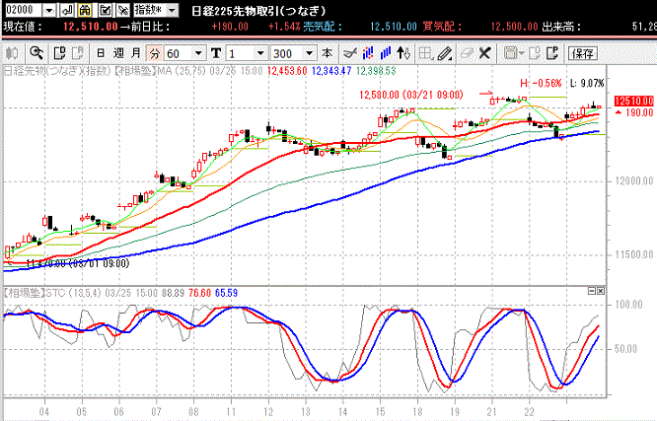Toggle the minute chart (分) button

click(155, 53)
